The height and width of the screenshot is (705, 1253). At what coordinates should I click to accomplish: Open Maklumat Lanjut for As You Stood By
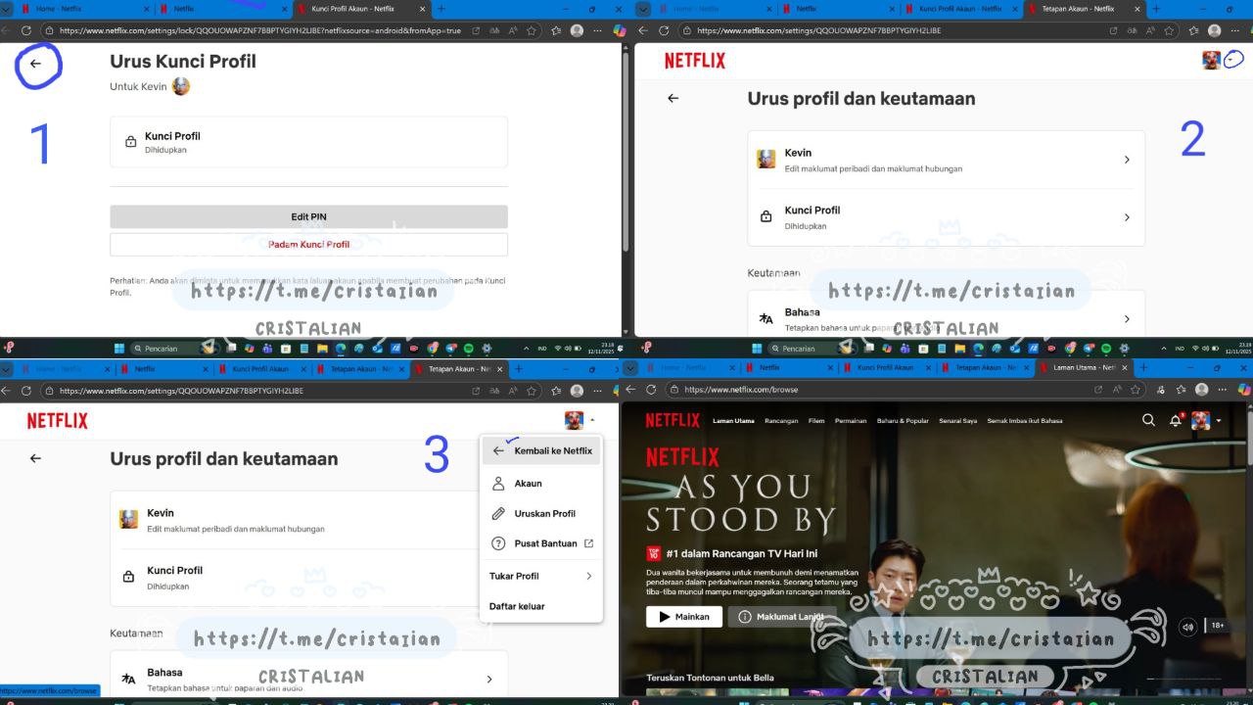click(x=780, y=617)
